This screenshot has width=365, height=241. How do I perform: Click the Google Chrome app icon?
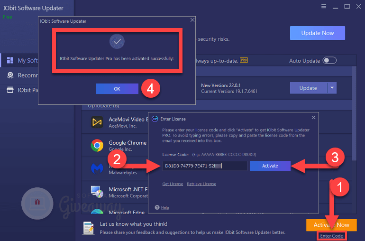tap(97, 146)
